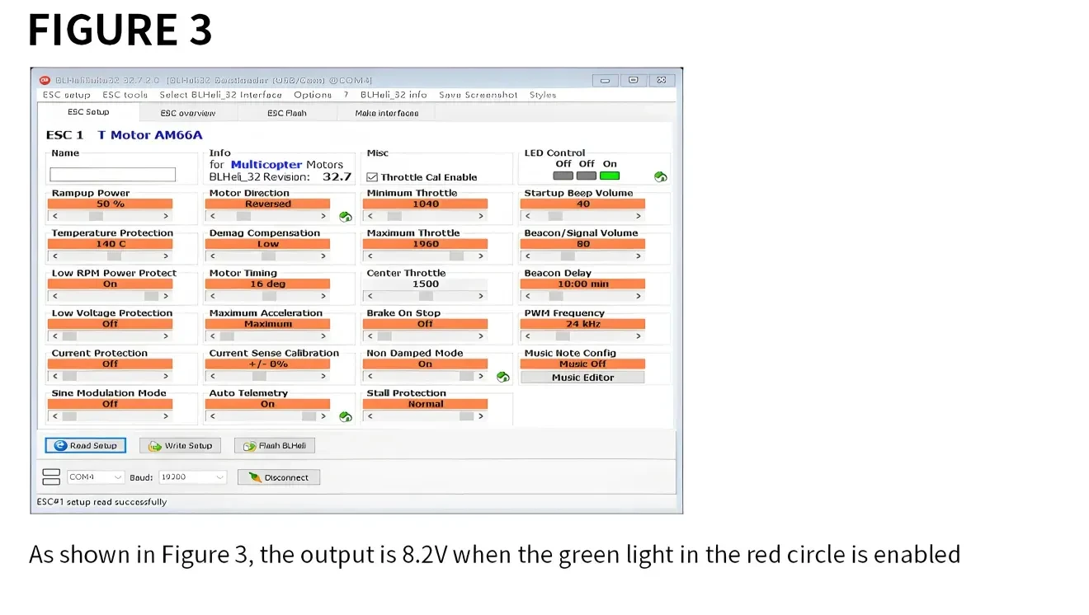Click right arrow of Current Protection slider

pyautogui.click(x=166, y=376)
